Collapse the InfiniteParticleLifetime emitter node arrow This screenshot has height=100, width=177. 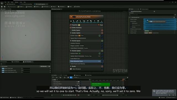coord(71,17)
